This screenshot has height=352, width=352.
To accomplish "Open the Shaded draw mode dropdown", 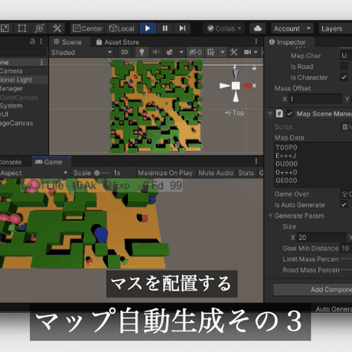I will point(82,53).
